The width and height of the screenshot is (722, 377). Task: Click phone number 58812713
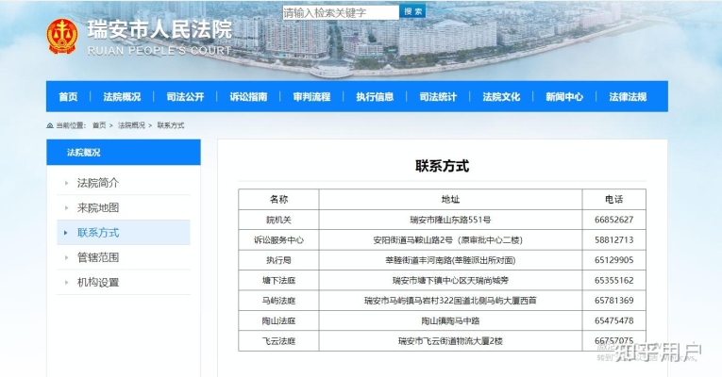pyautogui.click(x=613, y=240)
